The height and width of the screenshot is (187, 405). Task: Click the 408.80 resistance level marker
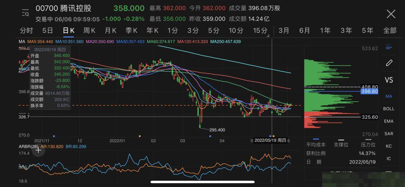tap(370, 87)
